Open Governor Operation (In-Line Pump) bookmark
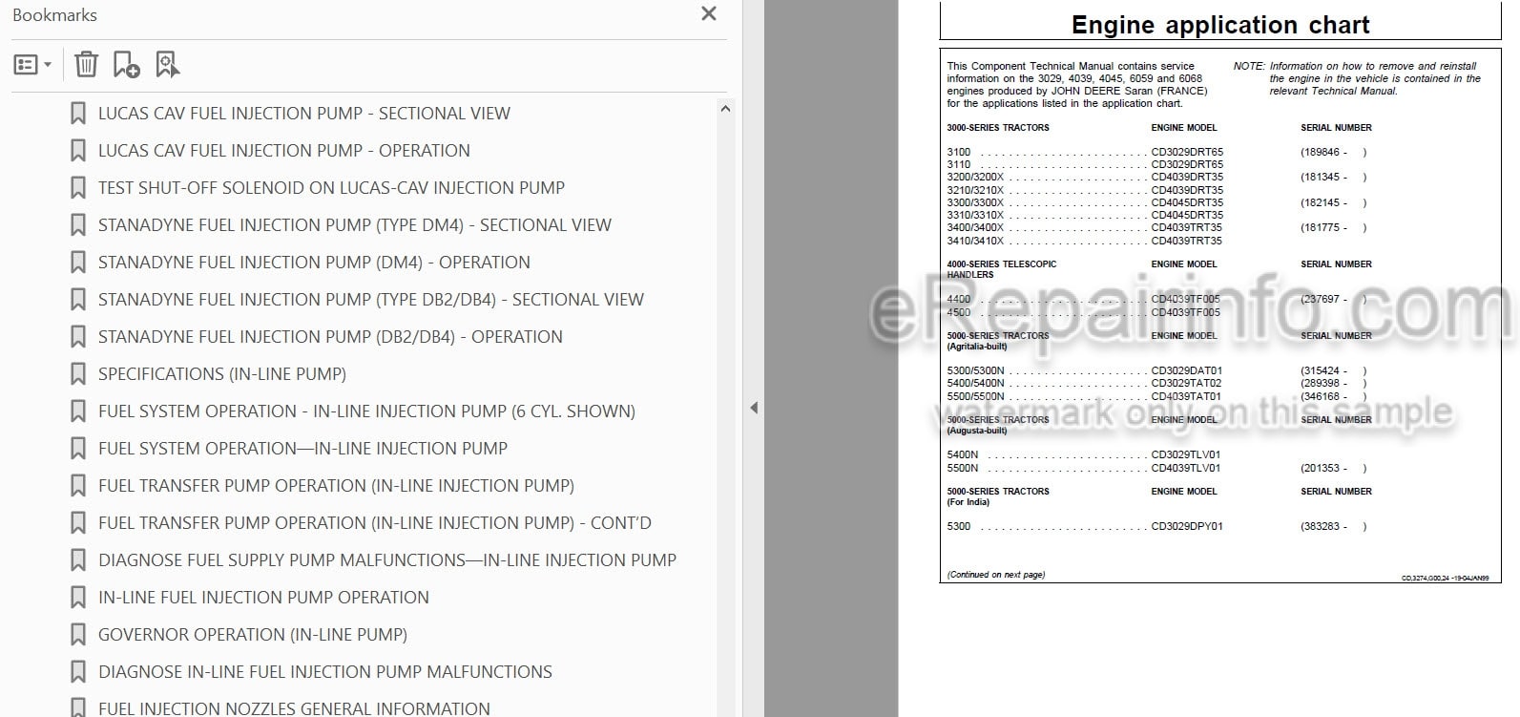 tap(253, 634)
